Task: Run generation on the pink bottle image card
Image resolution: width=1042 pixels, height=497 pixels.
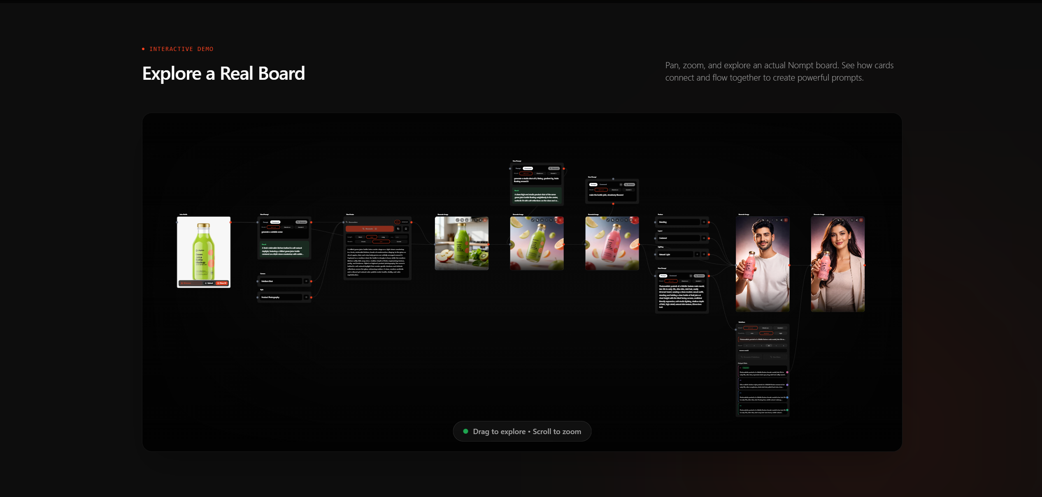Action: [x=635, y=220]
